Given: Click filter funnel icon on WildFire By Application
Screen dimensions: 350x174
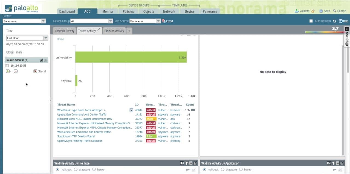Looking at the screenshot, I should pos(333,163).
